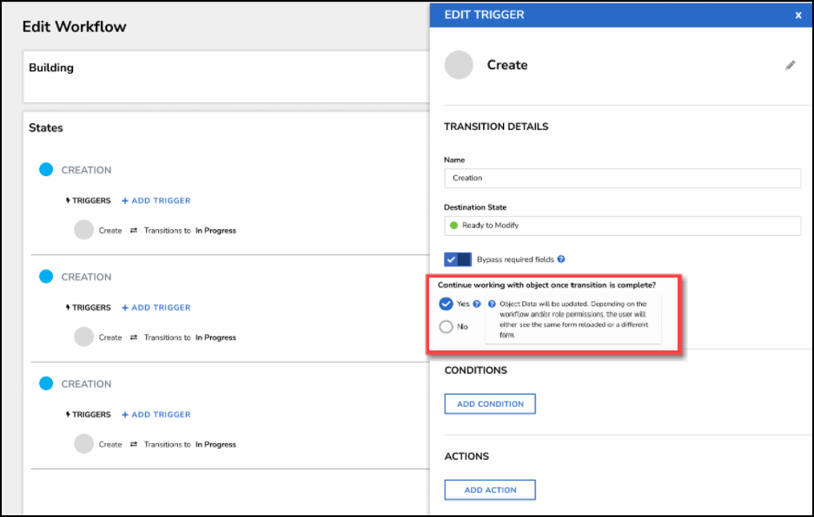Click the transition arrows icon in the bottom state

(x=133, y=444)
